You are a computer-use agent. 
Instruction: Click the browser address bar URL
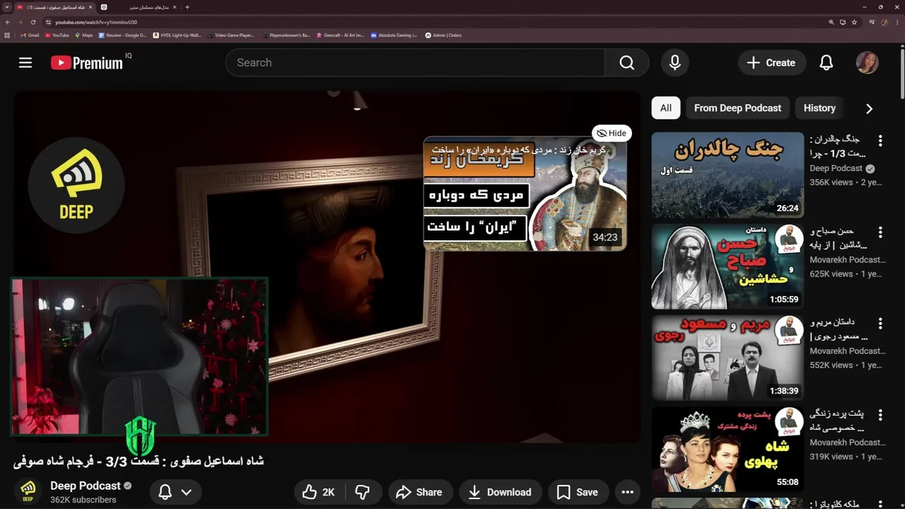pyautogui.click(x=96, y=22)
